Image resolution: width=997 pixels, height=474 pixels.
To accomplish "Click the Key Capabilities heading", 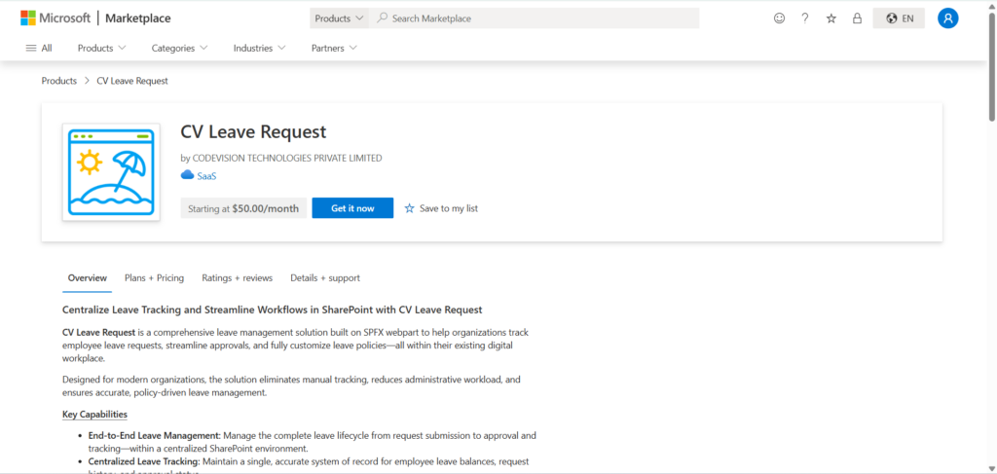I will (94, 415).
